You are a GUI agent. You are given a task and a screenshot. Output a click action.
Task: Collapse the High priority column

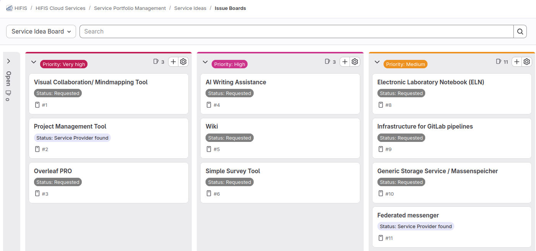click(x=205, y=61)
